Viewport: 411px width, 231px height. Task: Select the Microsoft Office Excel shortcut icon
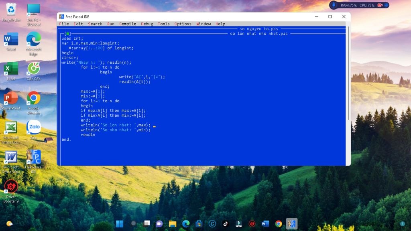11,132
